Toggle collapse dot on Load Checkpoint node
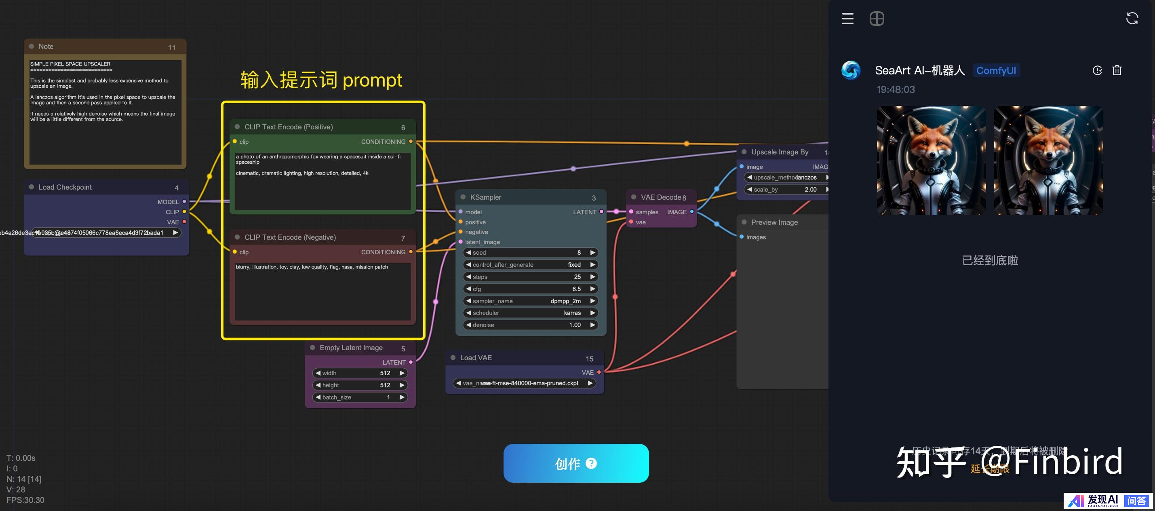 click(x=32, y=187)
